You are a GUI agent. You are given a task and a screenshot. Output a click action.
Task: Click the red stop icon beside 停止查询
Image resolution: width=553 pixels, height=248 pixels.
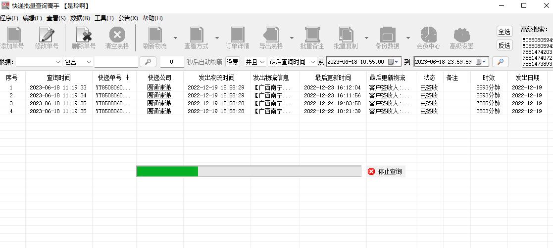tap(371, 171)
